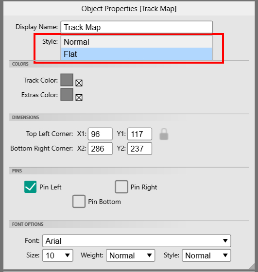Image resolution: width=258 pixels, height=272 pixels.
Task: Click the Y1 coordinate field
Action: click(139, 134)
